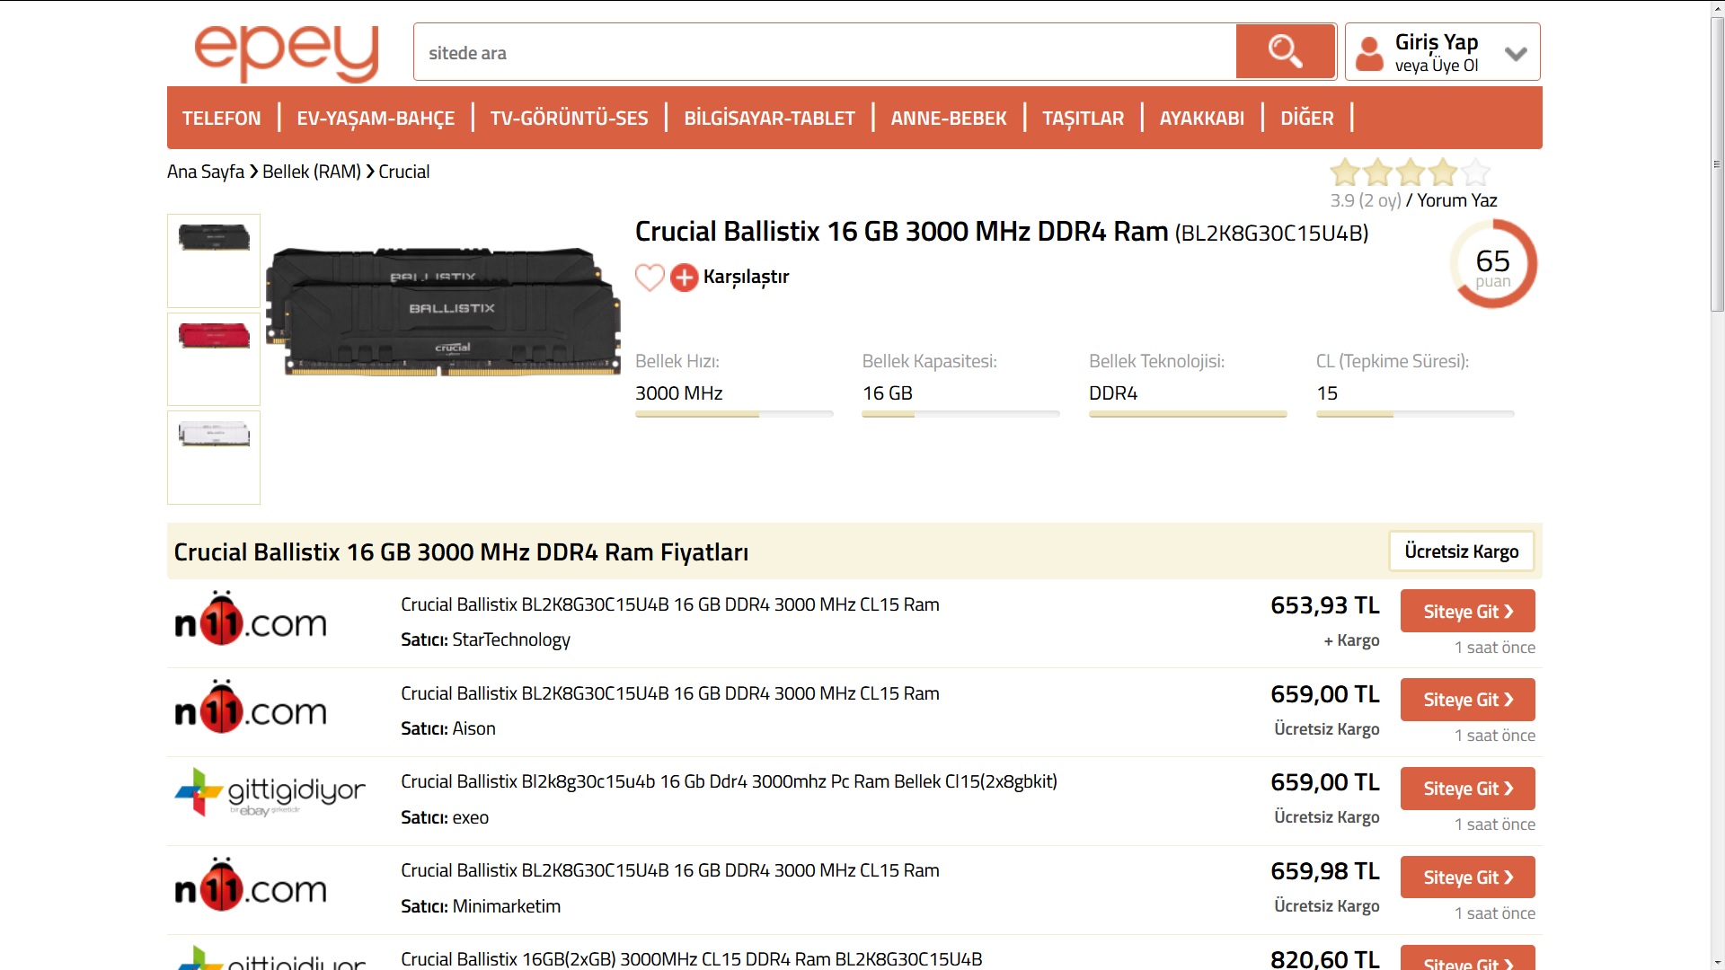Image resolution: width=1725 pixels, height=970 pixels.
Task: Click the sitede ara search field
Action: tap(825, 52)
